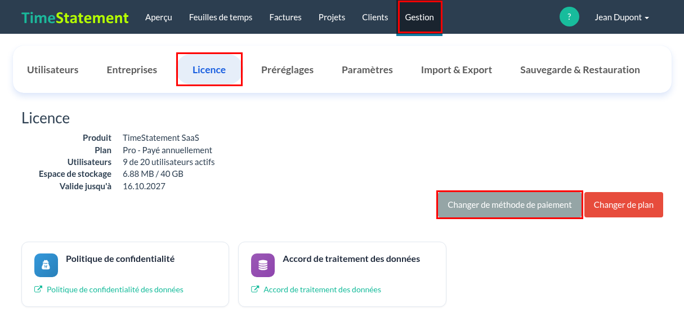Click the Licence page heading
The width and height of the screenshot is (684, 334).
point(46,118)
